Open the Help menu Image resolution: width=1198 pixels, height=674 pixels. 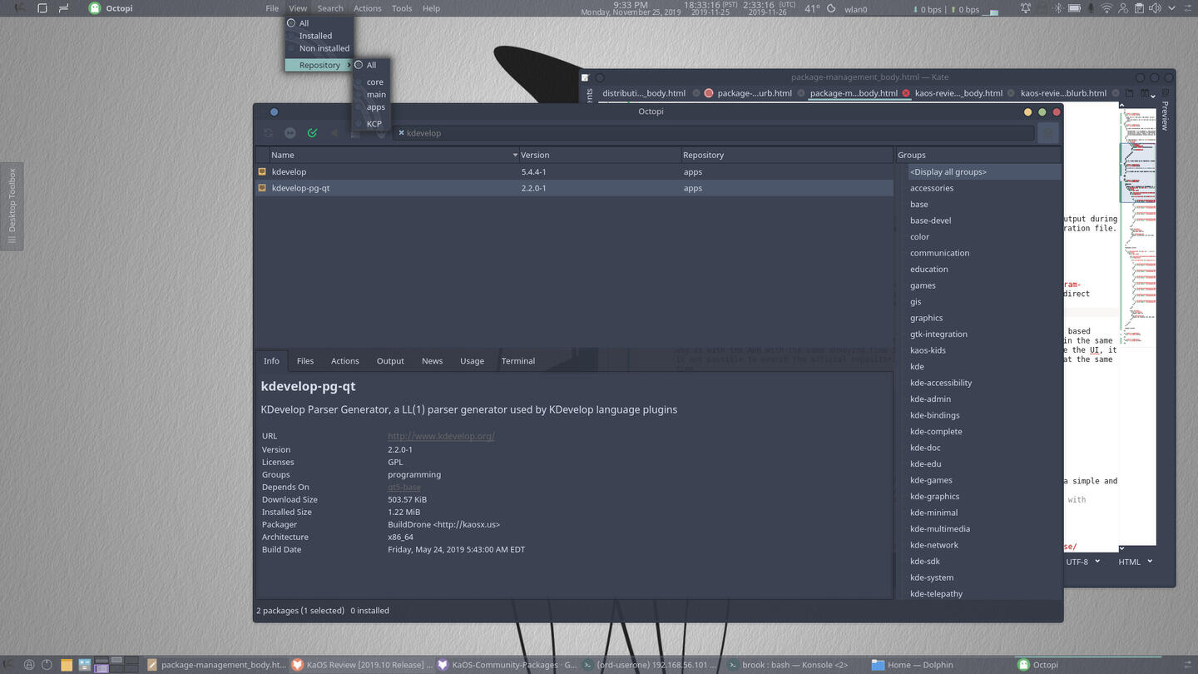[x=431, y=8]
